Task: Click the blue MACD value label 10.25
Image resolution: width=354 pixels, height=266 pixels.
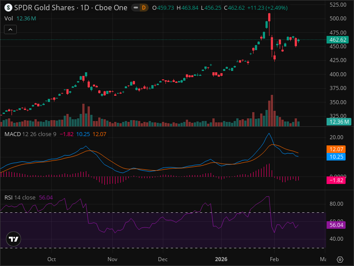Action: 336,157
